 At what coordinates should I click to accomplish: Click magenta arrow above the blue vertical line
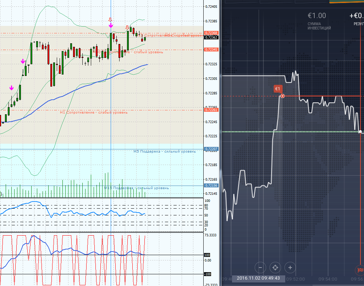point(111,25)
